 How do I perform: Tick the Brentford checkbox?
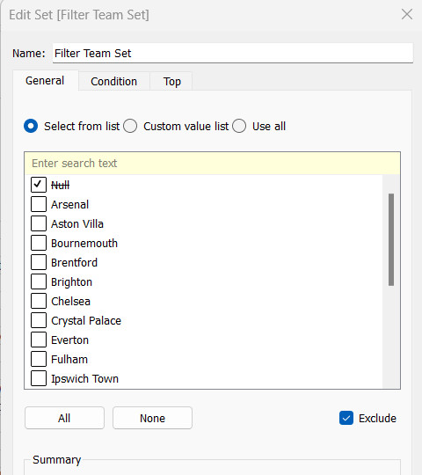39,262
